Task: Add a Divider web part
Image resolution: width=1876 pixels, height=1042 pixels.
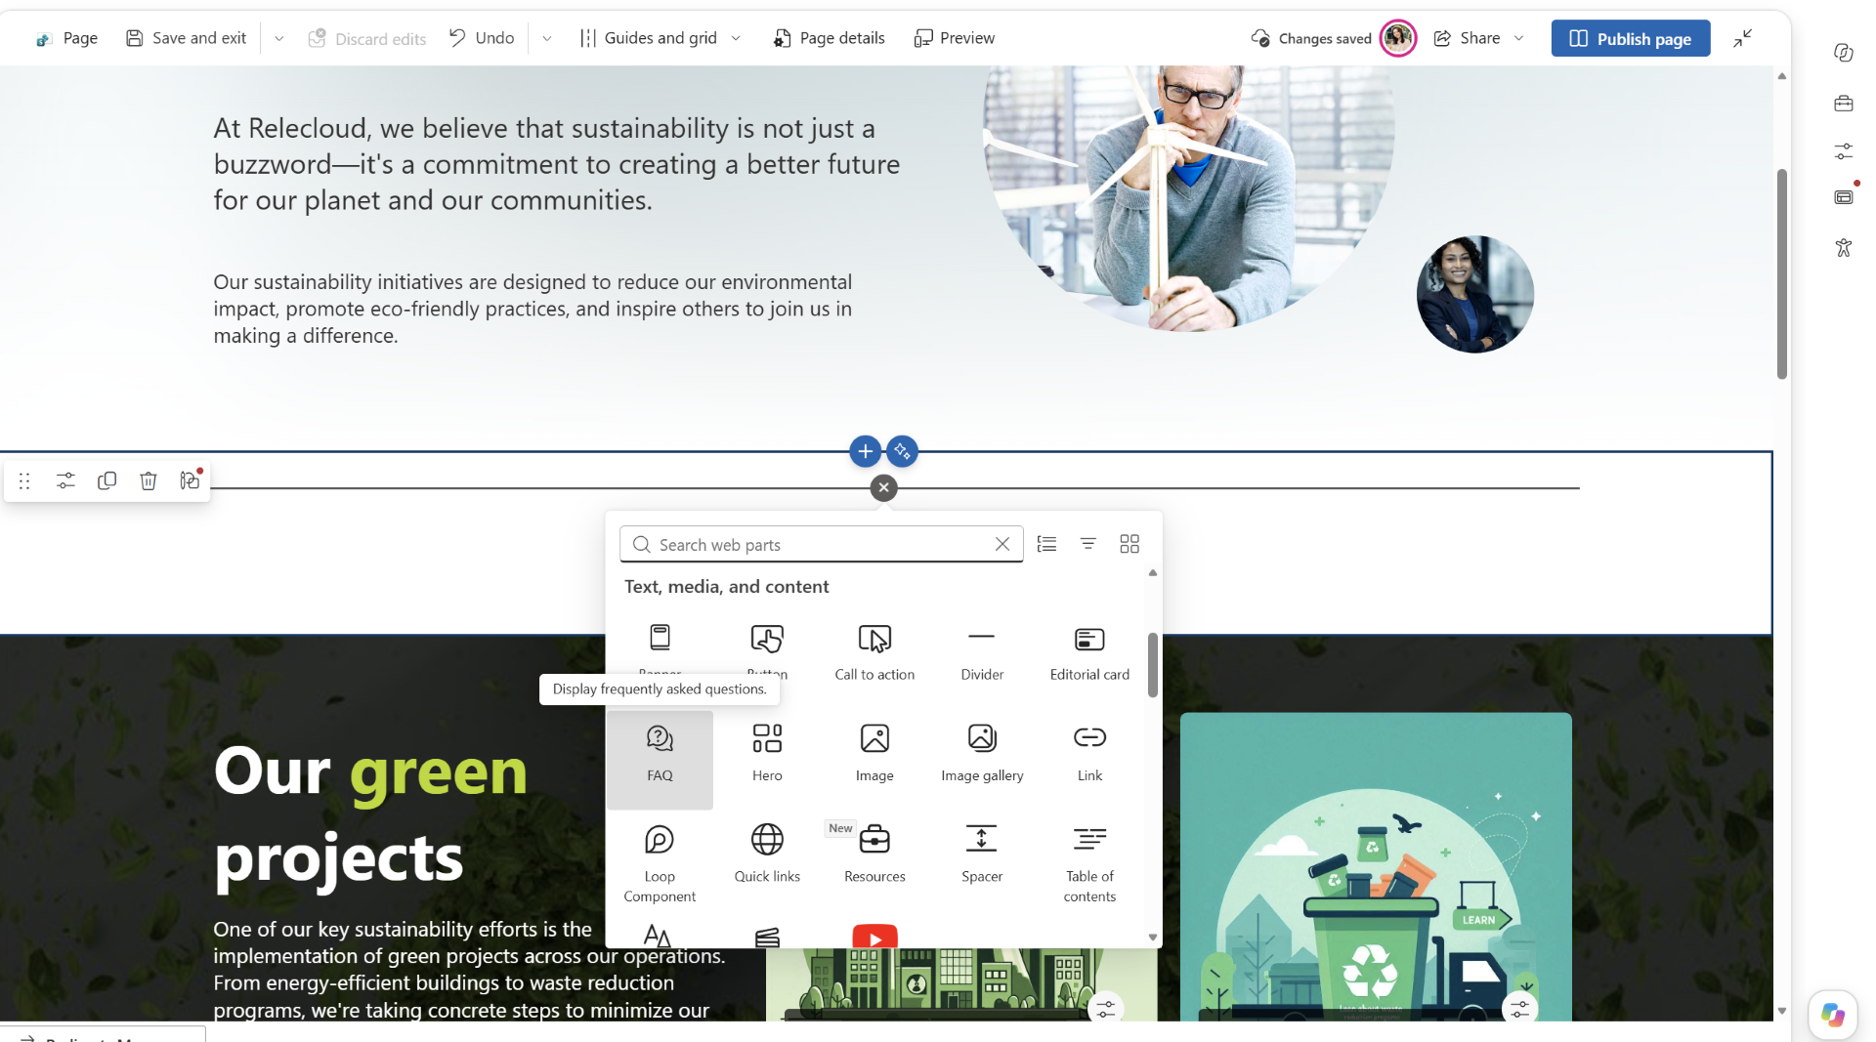Action: coord(982,652)
